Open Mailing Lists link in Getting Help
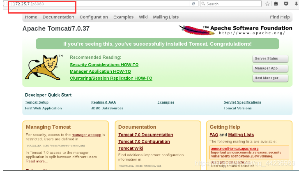Screen dimensions: 299x171 click(241, 135)
